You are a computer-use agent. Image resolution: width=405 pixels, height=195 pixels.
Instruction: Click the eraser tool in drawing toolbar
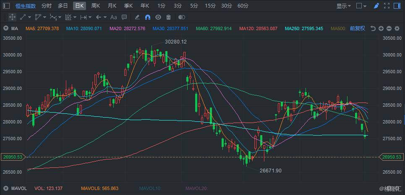[x=137, y=17]
